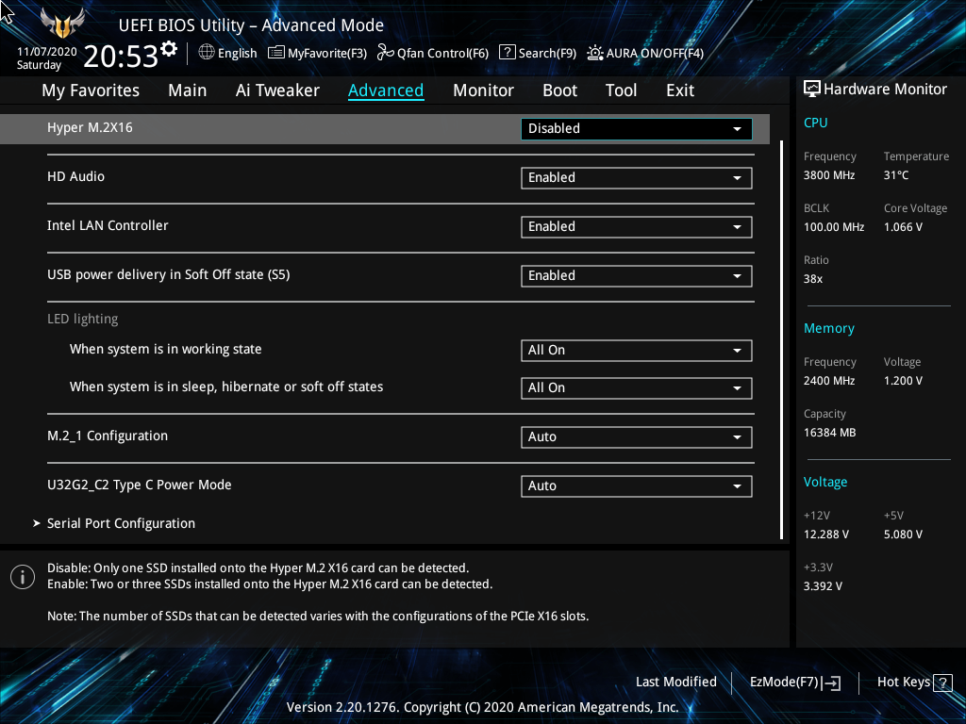Click the Version 2.20.1276 copyright text
Viewport: 966px width, 724px height.
tap(482, 707)
